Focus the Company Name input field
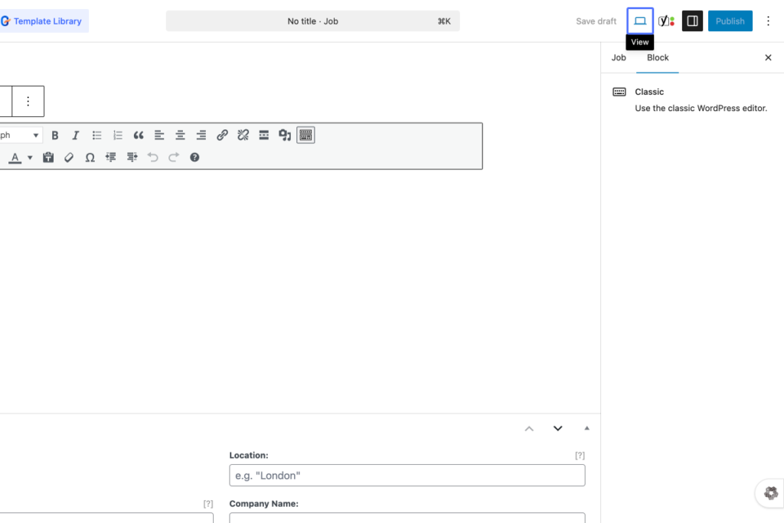The image size is (784, 523). pyautogui.click(x=407, y=518)
